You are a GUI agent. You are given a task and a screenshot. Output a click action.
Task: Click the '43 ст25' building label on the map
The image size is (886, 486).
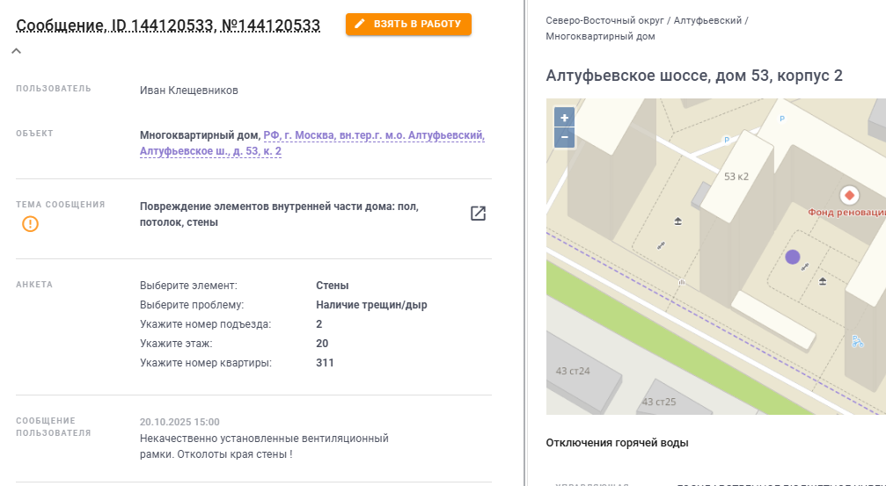[658, 402]
